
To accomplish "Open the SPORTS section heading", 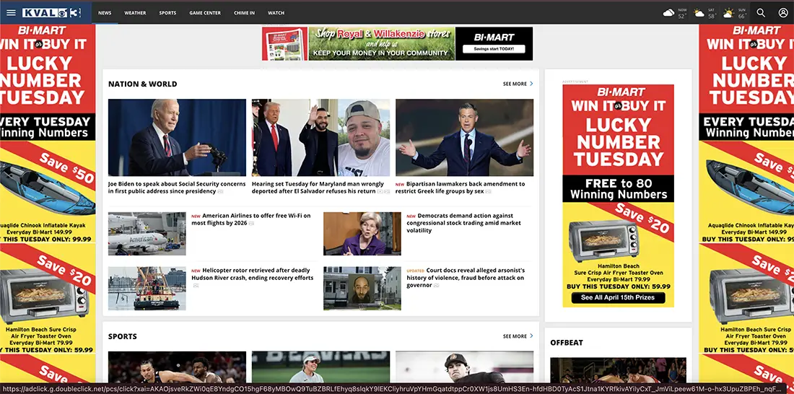I will [123, 336].
